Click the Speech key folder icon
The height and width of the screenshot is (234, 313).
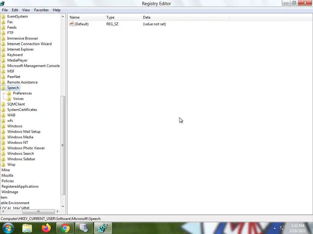3,88
